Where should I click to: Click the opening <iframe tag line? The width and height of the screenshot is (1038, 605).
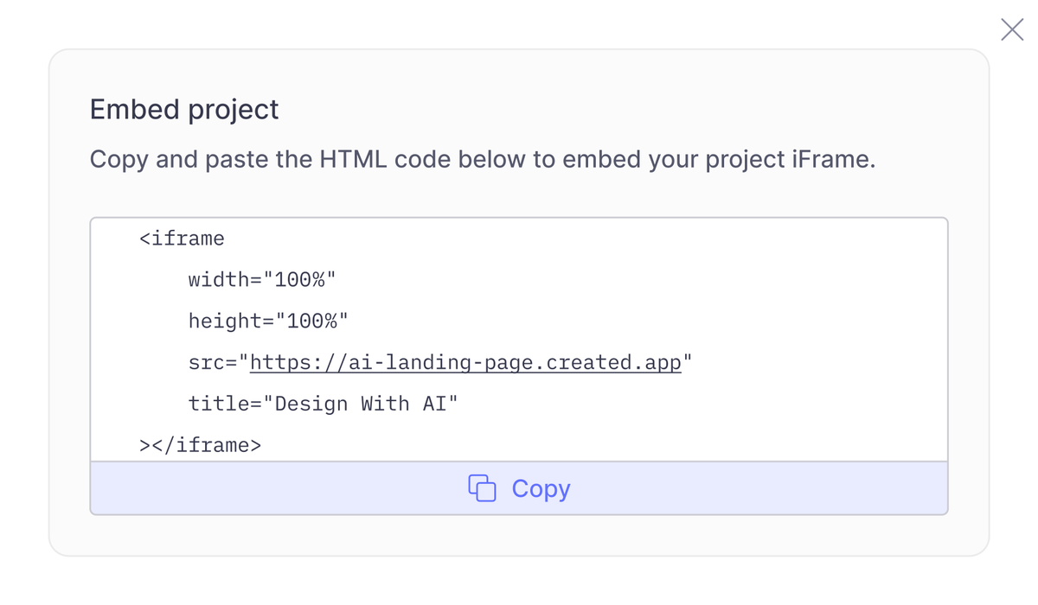(x=182, y=239)
